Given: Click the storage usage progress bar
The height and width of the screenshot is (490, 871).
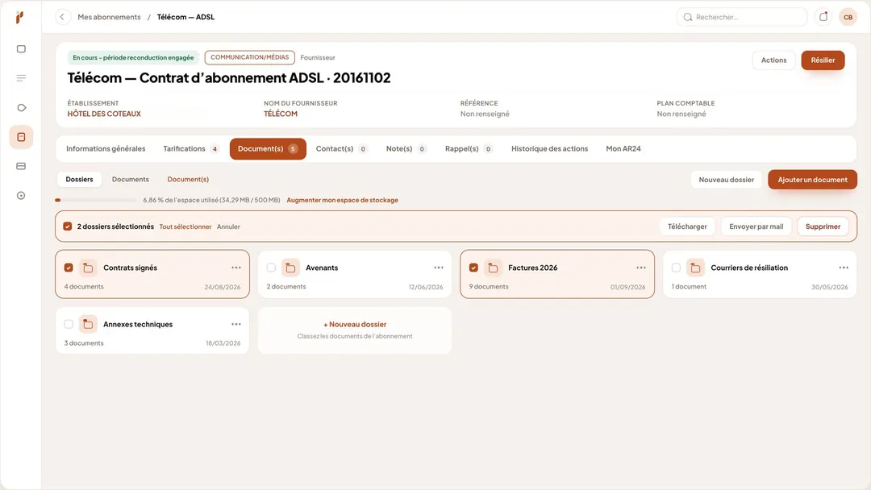Looking at the screenshot, I should [95, 201].
